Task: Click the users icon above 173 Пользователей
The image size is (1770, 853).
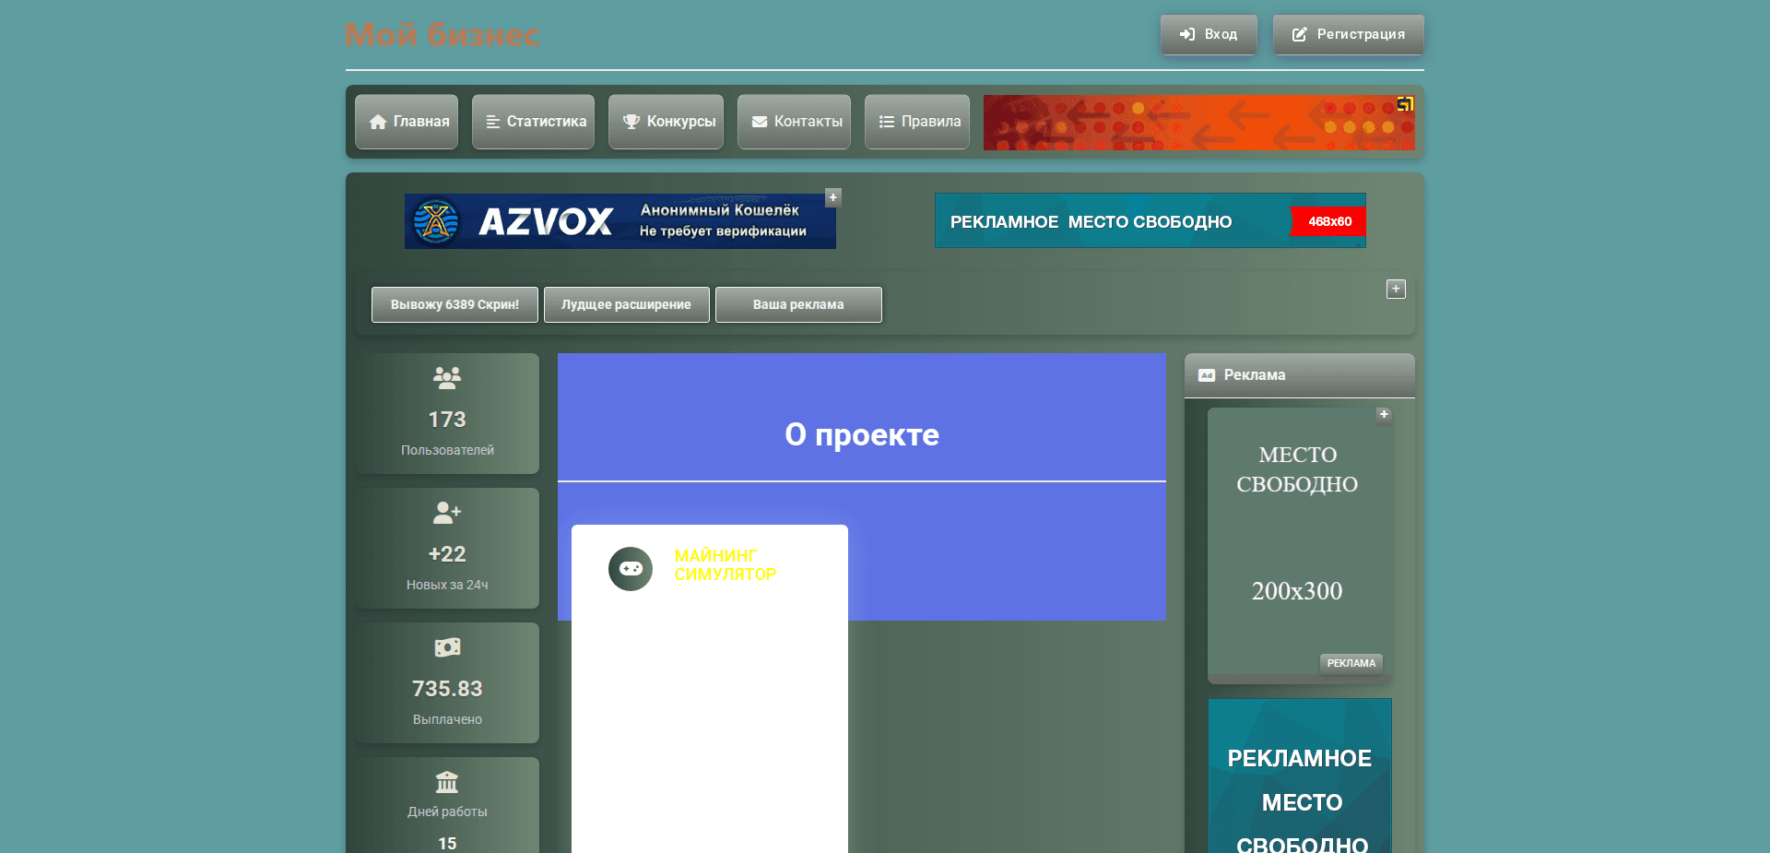Action: (x=446, y=376)
